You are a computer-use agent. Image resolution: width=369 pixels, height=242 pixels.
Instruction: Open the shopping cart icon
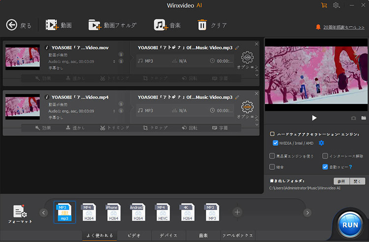tap(324, 5)
